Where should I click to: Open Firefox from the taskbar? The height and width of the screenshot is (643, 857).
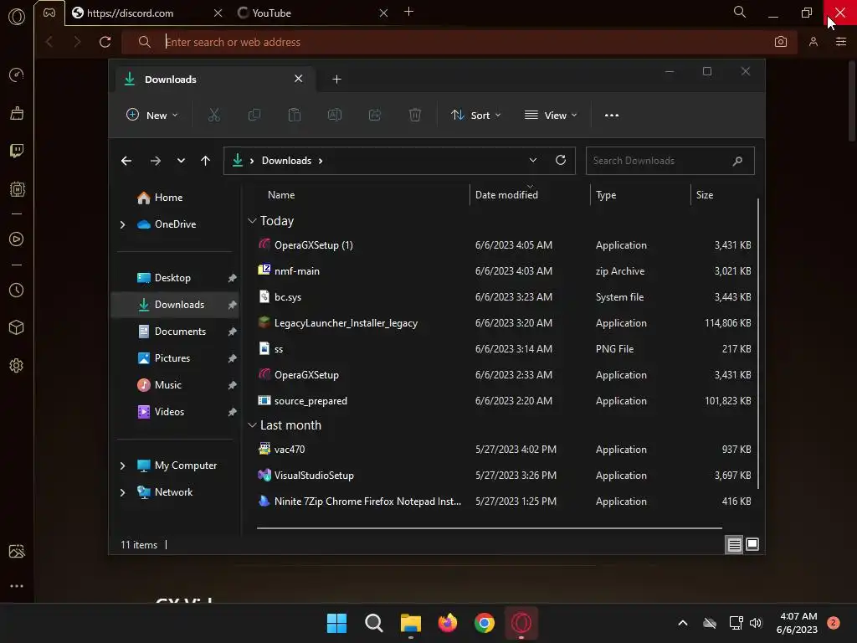click(448, 623)
